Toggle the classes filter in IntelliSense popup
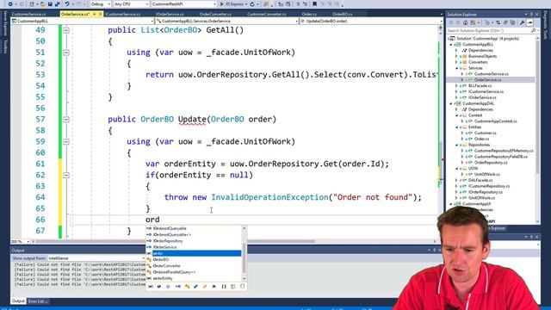Image resolution: width=551 pixels, height=310 pixels. [x=187, y=287]
